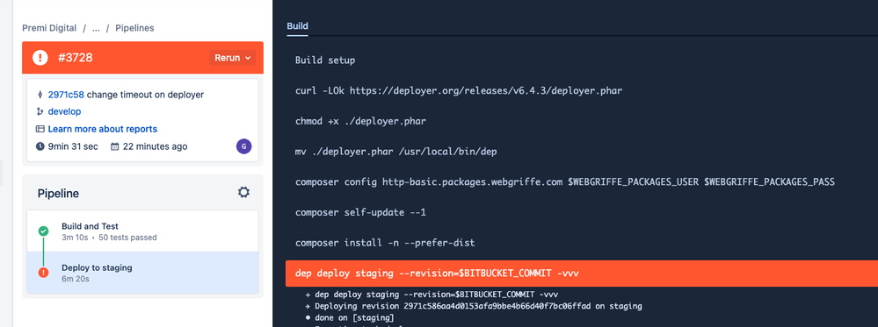Open Pipeline settings gear
Screen dimensions: 878x327
243,192
